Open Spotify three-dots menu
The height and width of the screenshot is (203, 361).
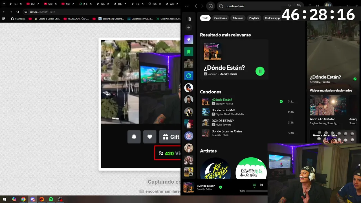point(187,6)
